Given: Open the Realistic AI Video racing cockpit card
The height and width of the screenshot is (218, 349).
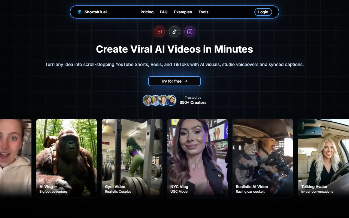Looking at the screenshot, I should click(263, 158).
